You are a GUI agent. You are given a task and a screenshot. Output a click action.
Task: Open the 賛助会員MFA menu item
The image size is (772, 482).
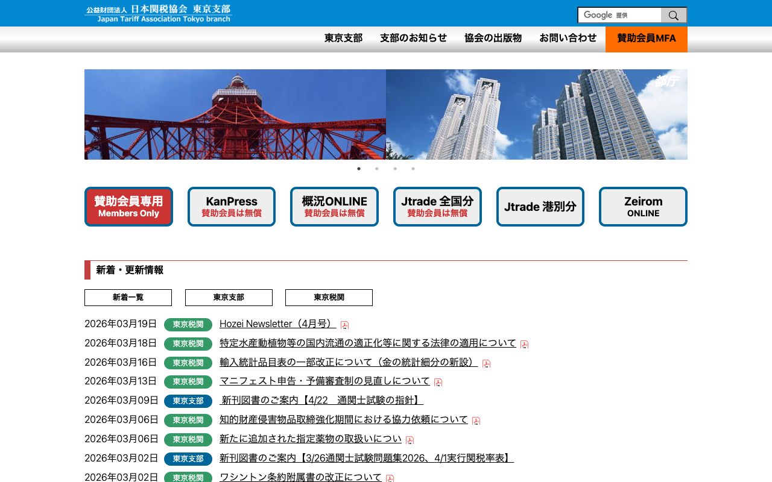pyautogui.click(x=646, y=38)
